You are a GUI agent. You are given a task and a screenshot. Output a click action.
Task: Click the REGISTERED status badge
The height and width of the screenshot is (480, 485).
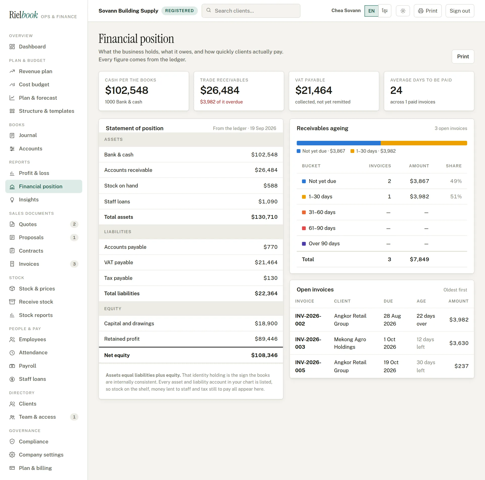click(179, 11)
